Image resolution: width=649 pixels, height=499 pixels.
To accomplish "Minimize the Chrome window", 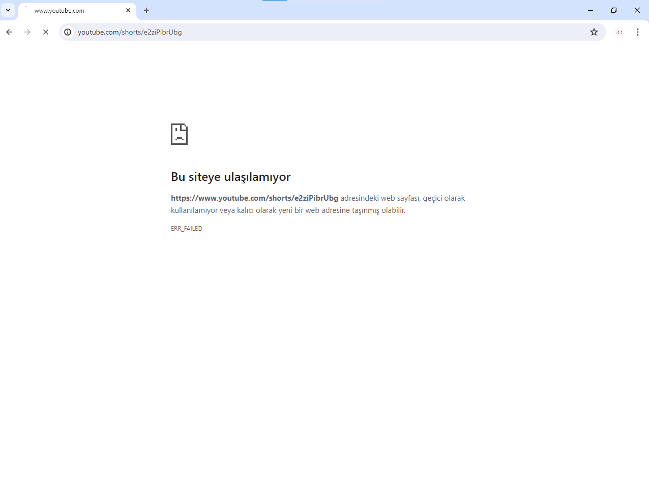I will (591, 10).
